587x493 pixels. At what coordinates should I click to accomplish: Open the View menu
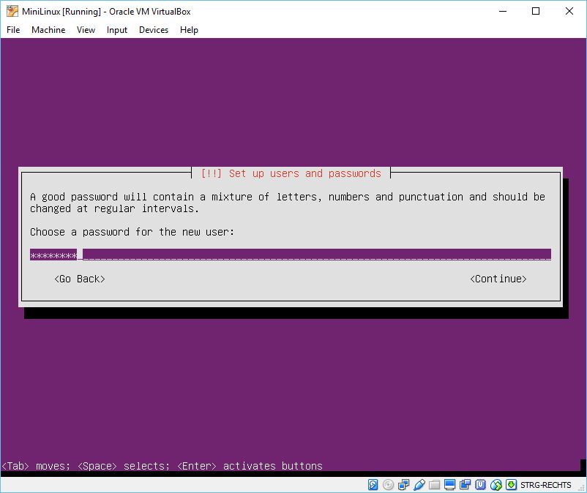pos(86,30)
